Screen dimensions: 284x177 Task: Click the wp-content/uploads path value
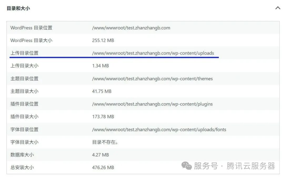tap(153, 53)
